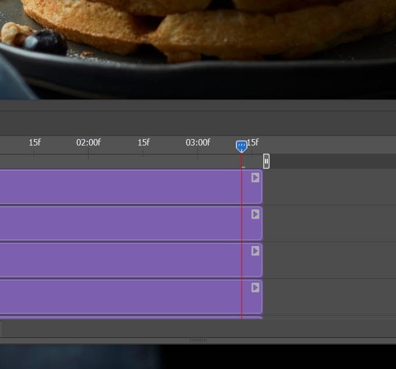Click the 03:00f mark on time ruler
The height and width of the screenshot is (369, 396).
coord(198,143)
